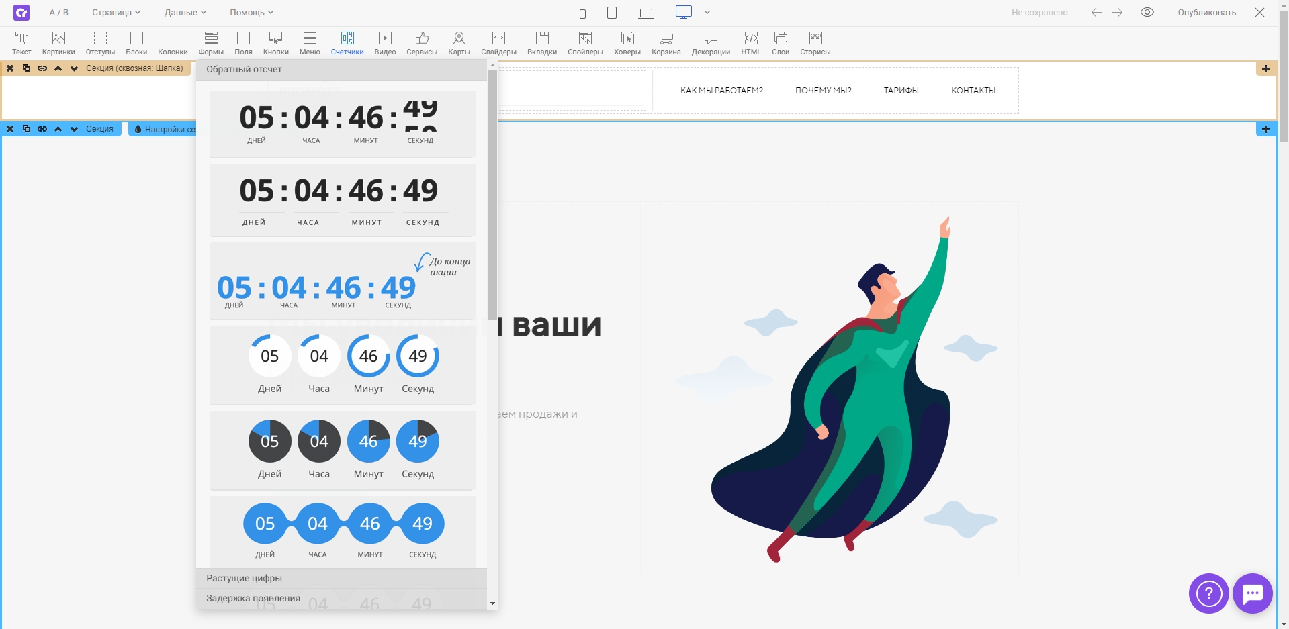Viewport: 1289px width, 629px height.
Task: Expand the Растущие цифры section
Action: 341,578
